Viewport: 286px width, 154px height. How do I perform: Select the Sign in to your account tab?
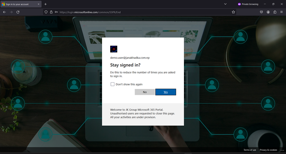(21, 4)
